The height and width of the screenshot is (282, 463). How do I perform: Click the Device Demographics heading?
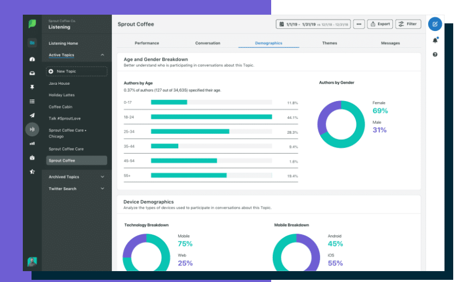pos(148,202)
